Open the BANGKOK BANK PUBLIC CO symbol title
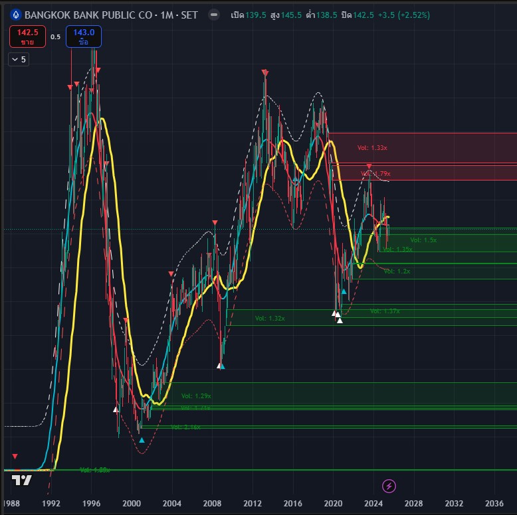The width and height of the screenshot is (517, 515). pyautogui.click(x=111, y=15)
